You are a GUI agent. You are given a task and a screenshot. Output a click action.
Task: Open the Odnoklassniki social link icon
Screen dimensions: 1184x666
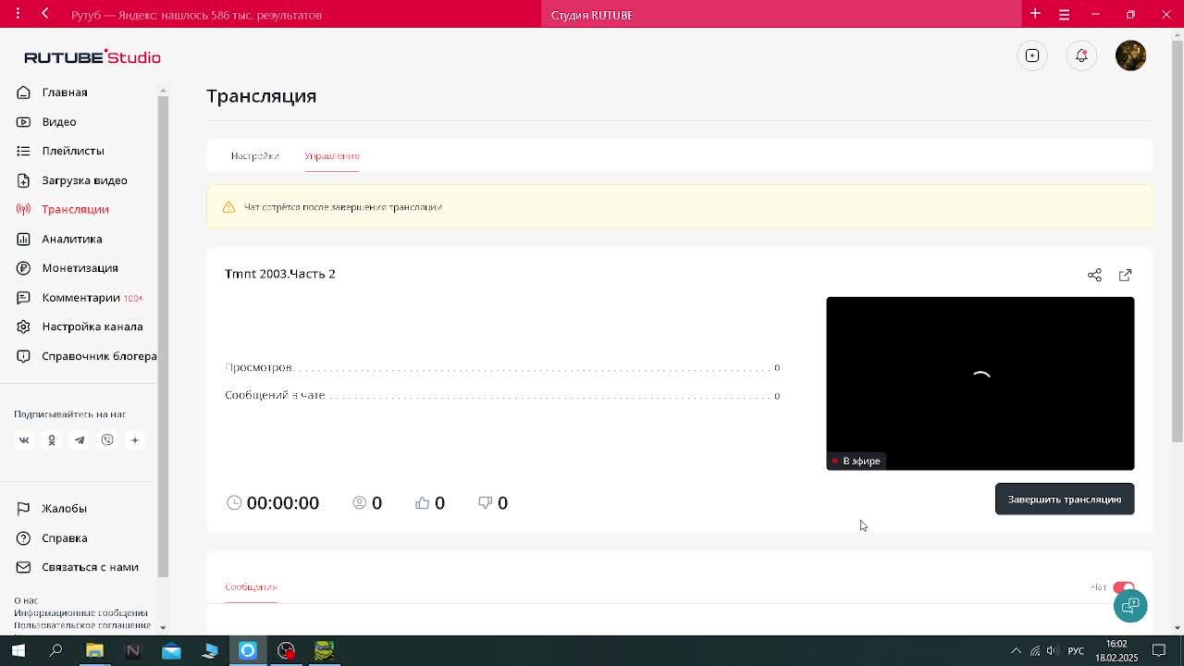point(52,440)
